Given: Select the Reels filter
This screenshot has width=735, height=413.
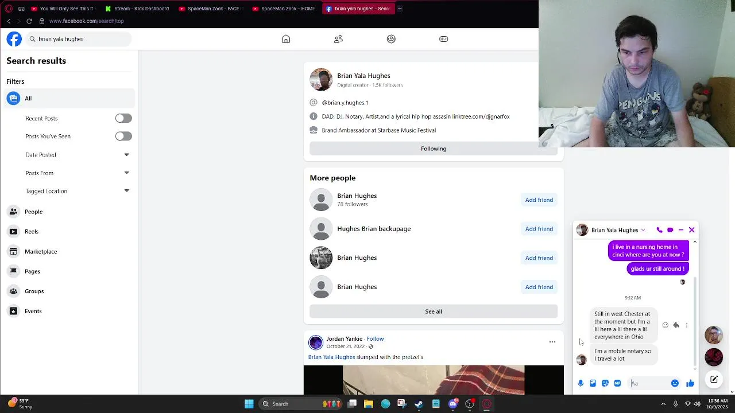Looking at the screenshot, I should pos(69,231).
